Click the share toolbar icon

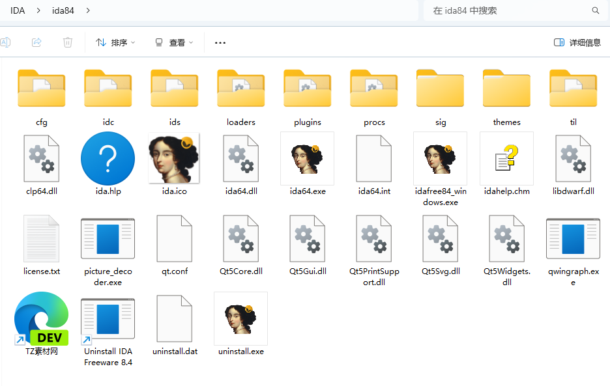36,42
